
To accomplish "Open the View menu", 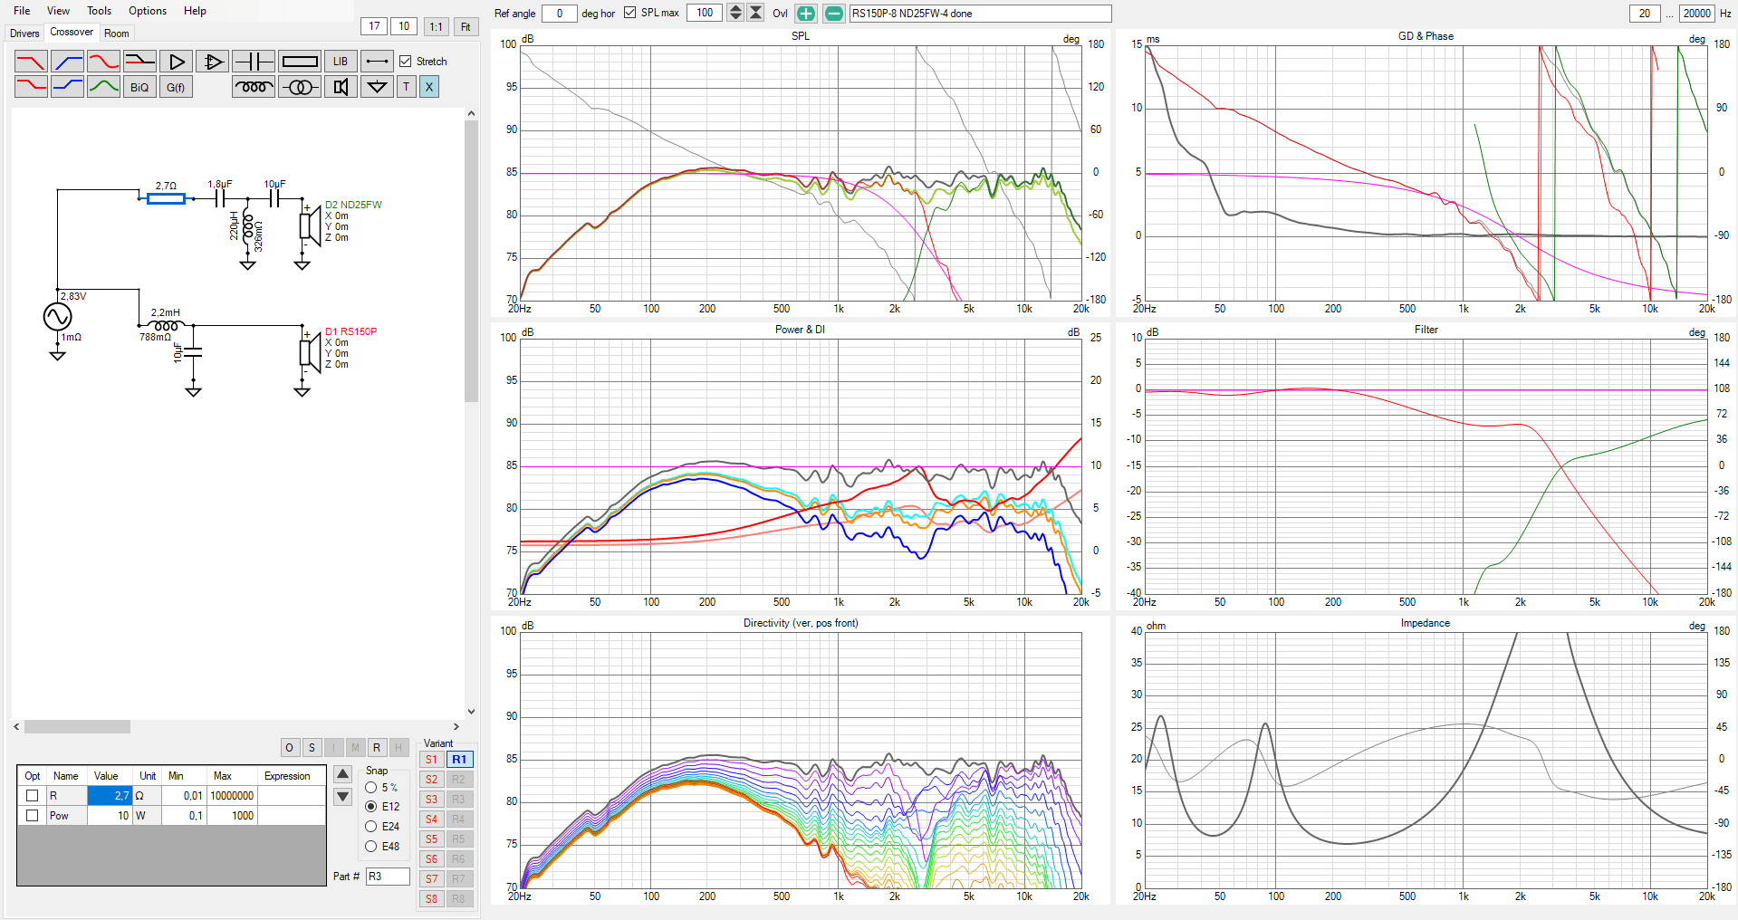I will [x=58, y=11].
